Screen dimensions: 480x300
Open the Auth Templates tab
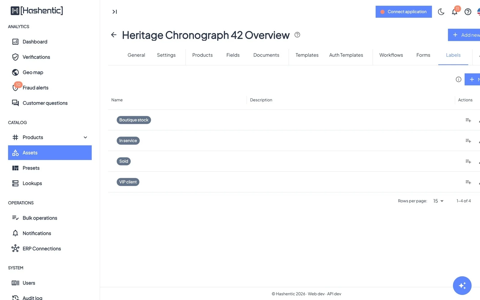click(346, 55)
